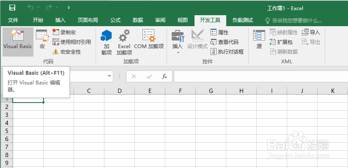The height and width of the screenshot is (168, 348).
Task: Undo the last action
Action: (30, 8)
